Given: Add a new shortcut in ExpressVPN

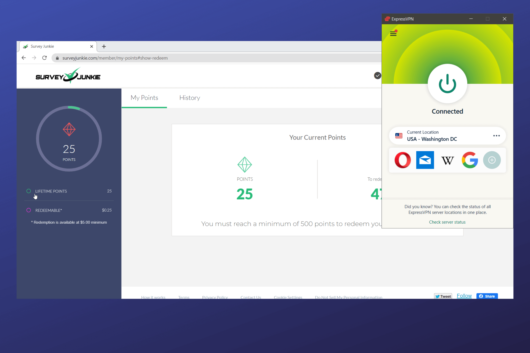Looking at the screenshot, I should click(x=492, y=160).
